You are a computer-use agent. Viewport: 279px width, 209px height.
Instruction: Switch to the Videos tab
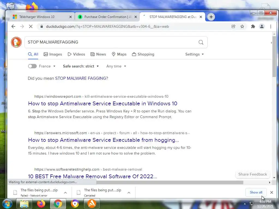click(76, 54)
